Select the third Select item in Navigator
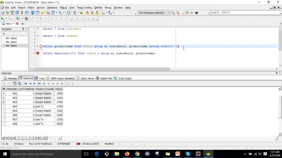The width and height of the screenshot is (282, 158). pos(14,46)
